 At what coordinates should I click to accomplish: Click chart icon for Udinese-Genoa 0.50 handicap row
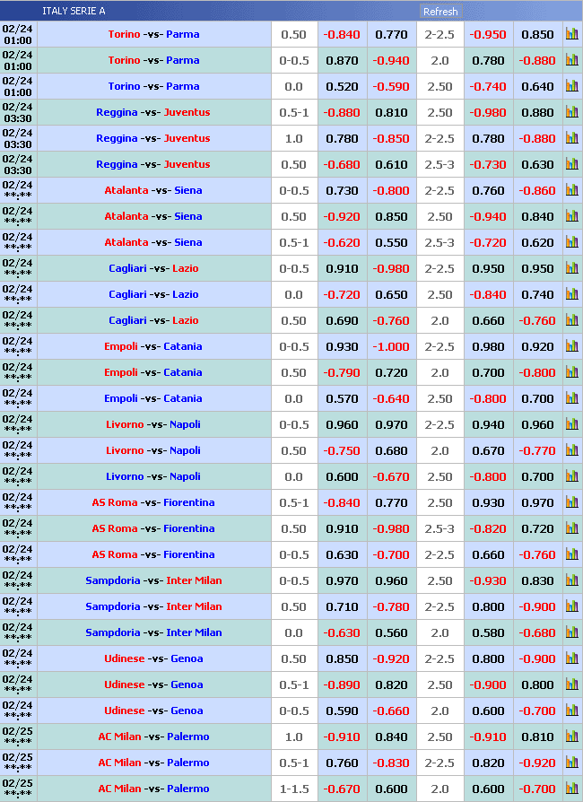coord(571,658)
